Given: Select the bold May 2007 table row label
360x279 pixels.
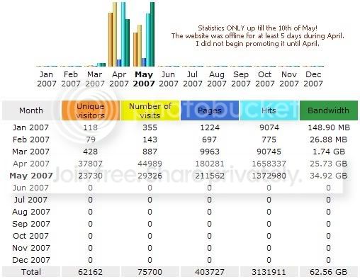Looking at the screenshot, I should 31,176.
